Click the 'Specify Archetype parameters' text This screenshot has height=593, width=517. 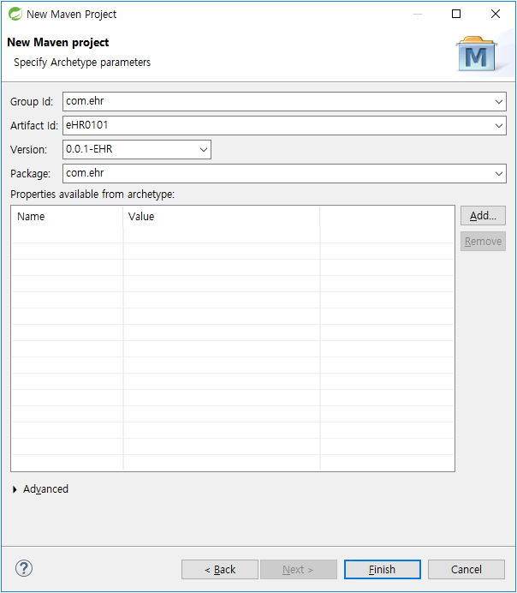(x=82, y=63)
